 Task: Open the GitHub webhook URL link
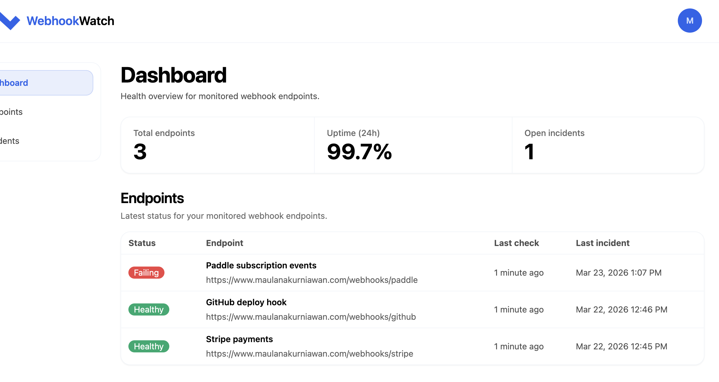tap(311, 317)
